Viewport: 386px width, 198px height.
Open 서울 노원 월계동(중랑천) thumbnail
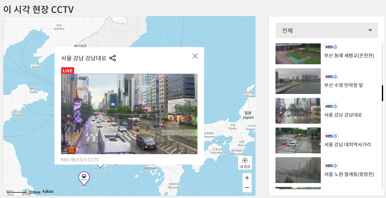[298, 170]
